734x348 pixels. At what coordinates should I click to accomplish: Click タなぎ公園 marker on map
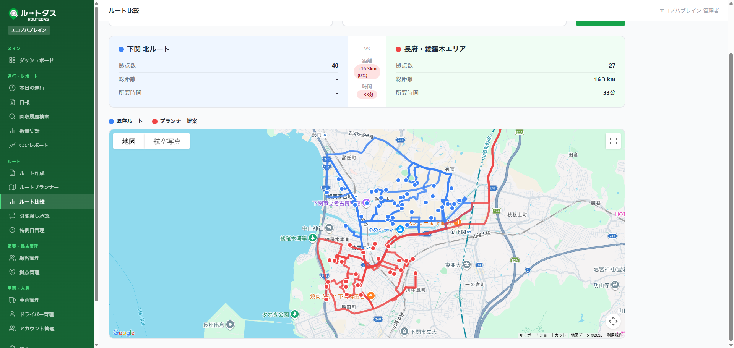click(x=295, y=314)
